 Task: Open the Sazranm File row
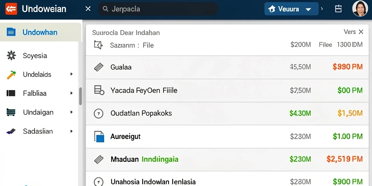click(x=227, y=45)
